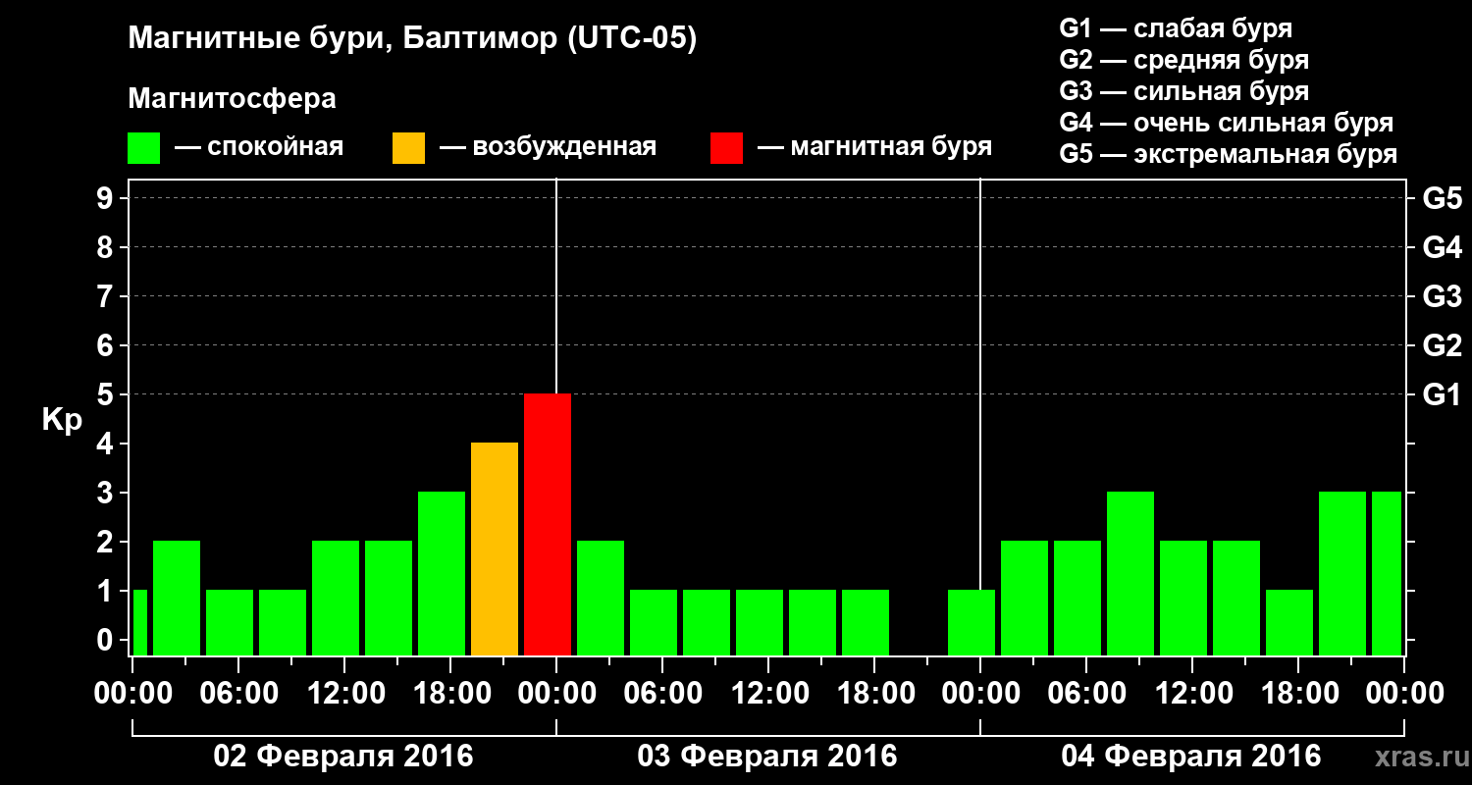1472x785 pixels.
Task: Click the green Kp 3 bar on 02 Февраля
Action: pos(442,574)
